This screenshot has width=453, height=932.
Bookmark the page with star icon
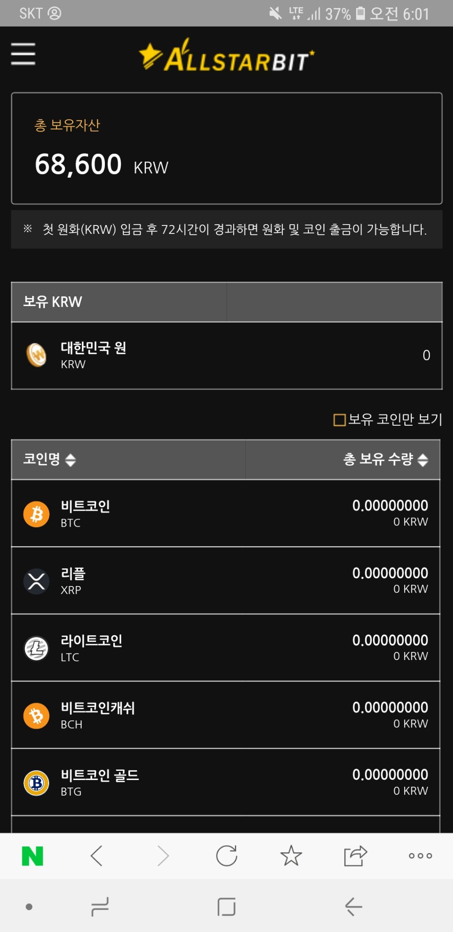point(291,855)
